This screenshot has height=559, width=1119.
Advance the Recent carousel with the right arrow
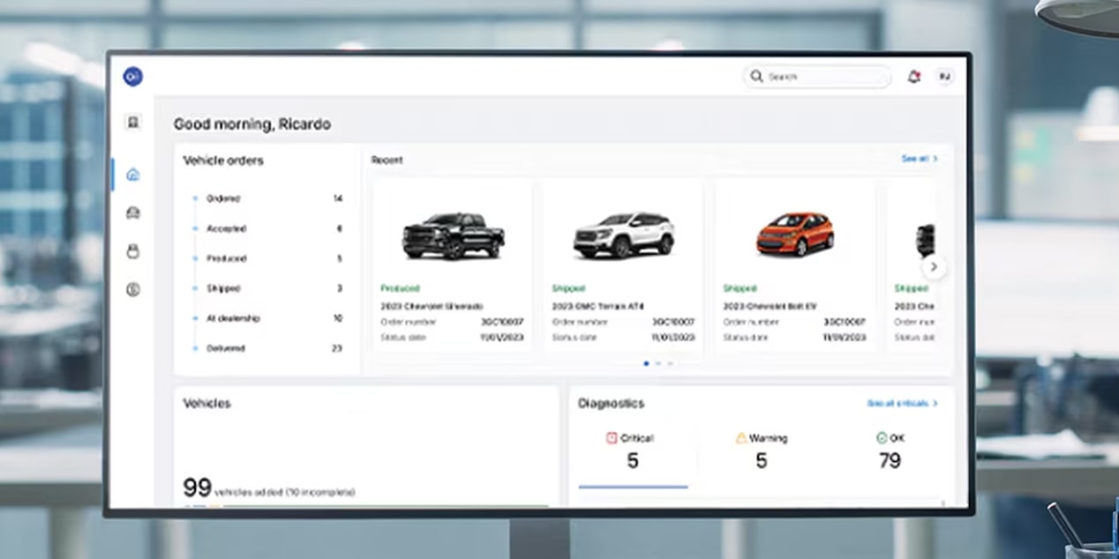[934, 267]
